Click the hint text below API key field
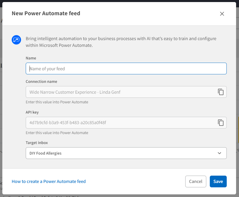 pos(57,133)
